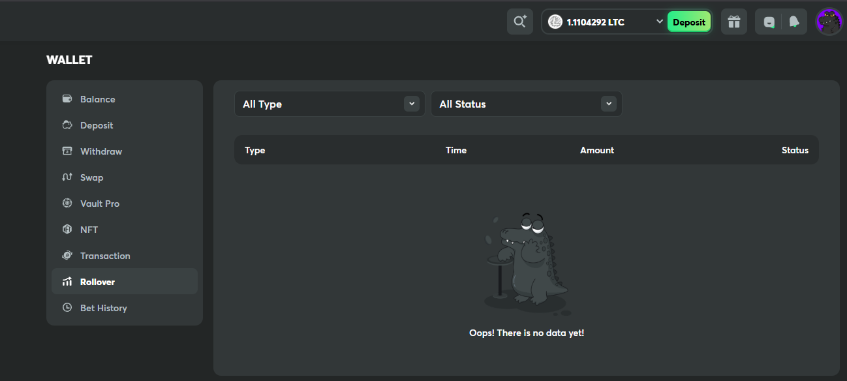
Task: Click the Litecoin currency icon
Action: click(555, 22)
